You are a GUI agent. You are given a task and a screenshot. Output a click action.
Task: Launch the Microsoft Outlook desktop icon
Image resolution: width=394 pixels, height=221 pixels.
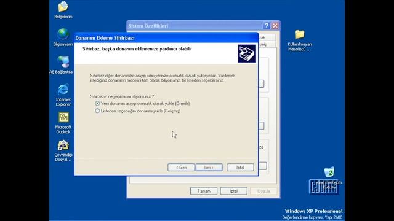[x=63, y=117]
